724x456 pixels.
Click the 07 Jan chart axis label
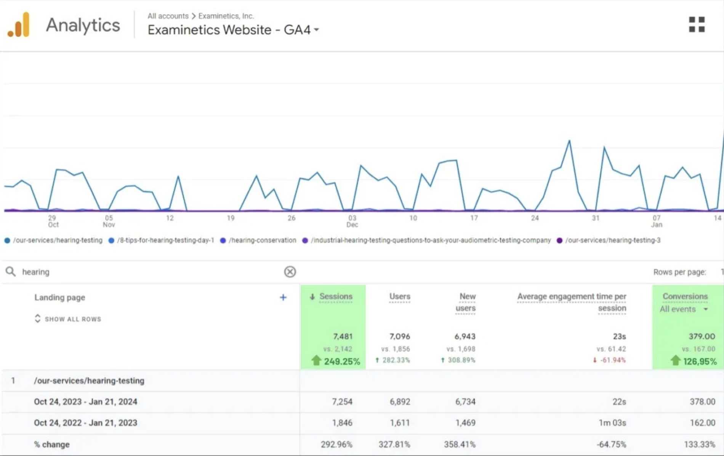(657, 221)
